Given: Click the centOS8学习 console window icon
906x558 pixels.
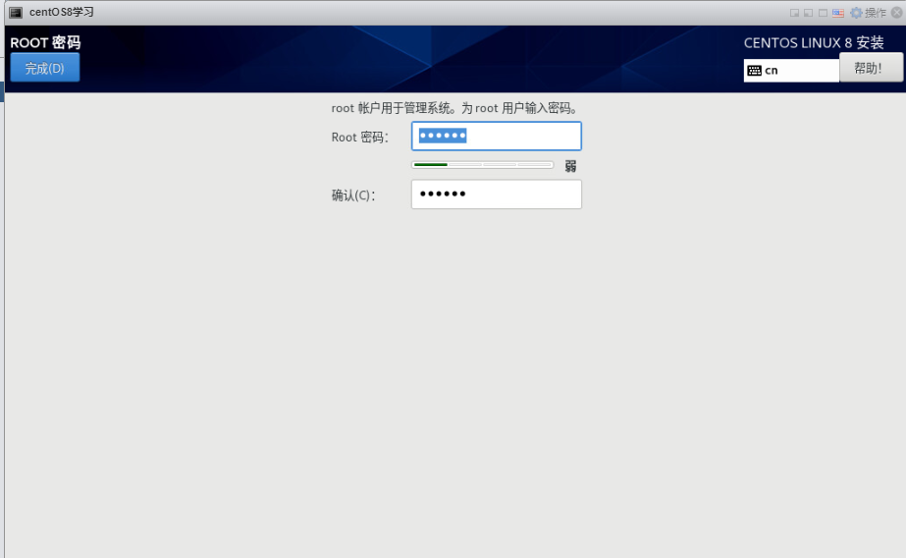Looking at the screenshot, I should [x=16, y=12].
